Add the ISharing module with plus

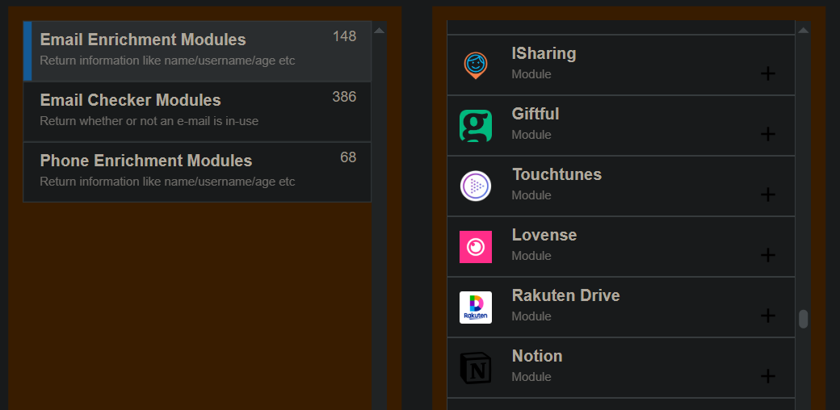768,73
